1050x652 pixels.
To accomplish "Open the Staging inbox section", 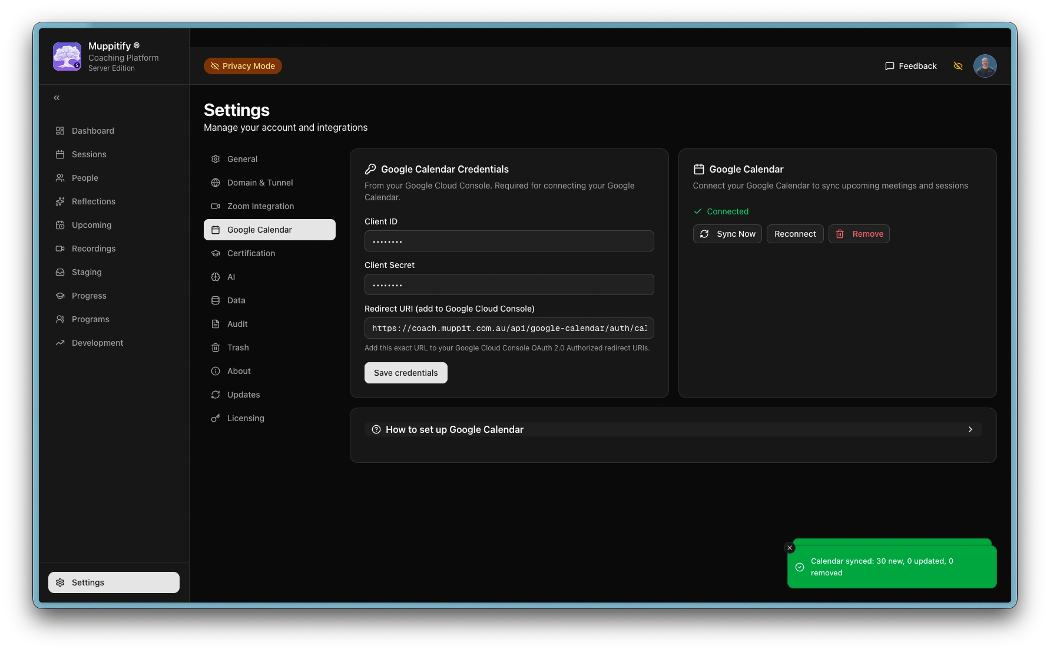I will point(86,272).
